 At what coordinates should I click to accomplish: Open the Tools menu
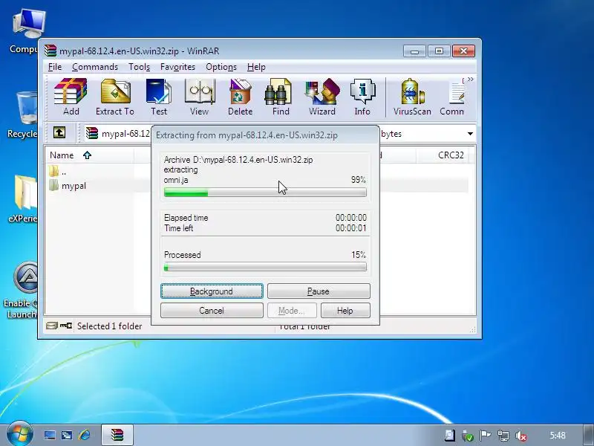tap(139, 67)
